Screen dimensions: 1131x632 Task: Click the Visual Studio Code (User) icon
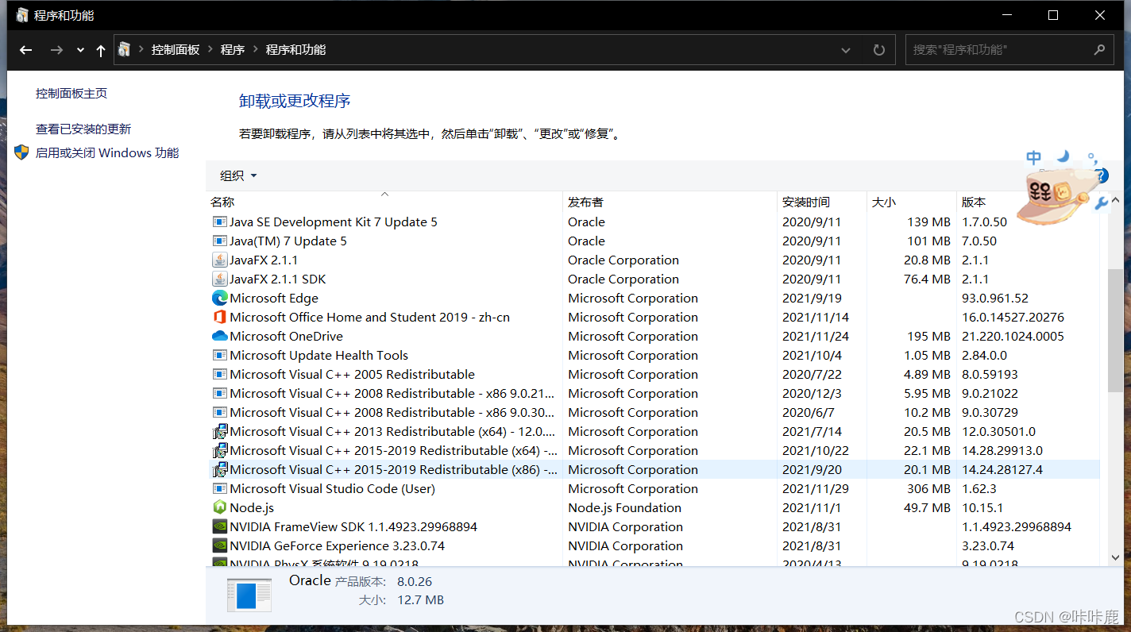tap(220, 489)
